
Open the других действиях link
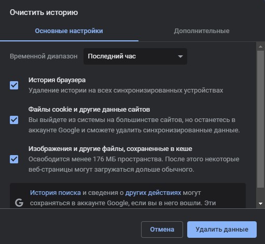click(153, 193)
